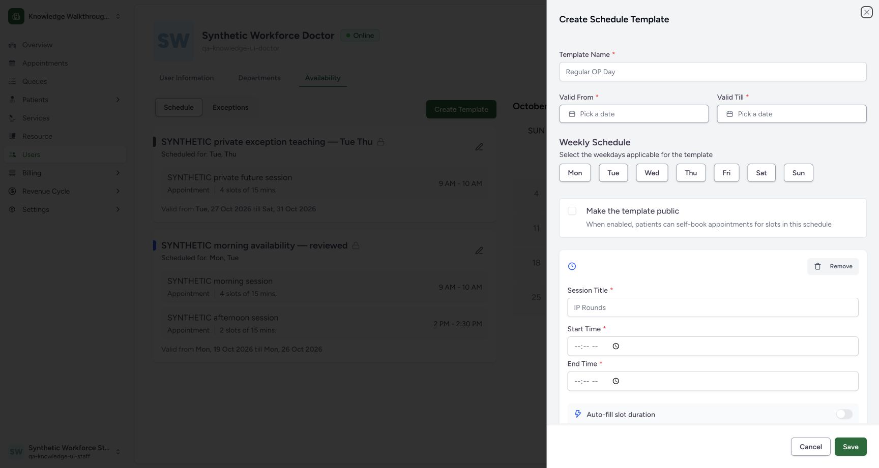Click the Billing icon in sidebar
Screen dimensions: 879x468
[12, 173]
